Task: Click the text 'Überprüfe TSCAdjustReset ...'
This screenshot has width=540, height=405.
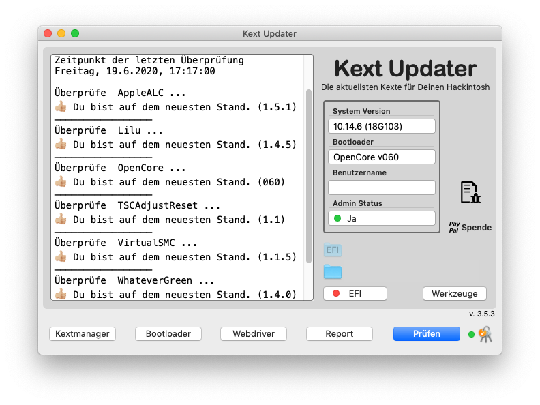Action: (138, 205)
